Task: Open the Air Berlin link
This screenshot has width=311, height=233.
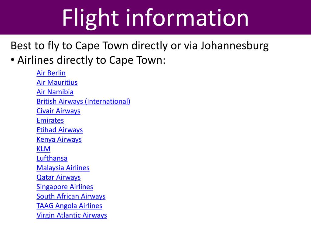Action: [51, 73]
